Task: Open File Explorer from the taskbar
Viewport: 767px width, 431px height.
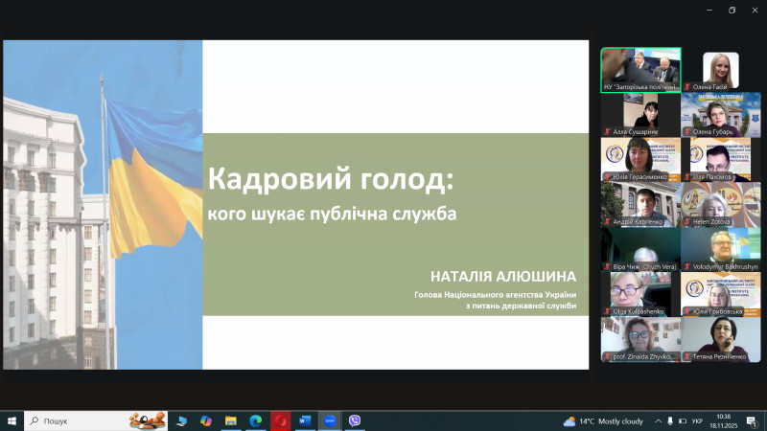Action: [231, 420]
